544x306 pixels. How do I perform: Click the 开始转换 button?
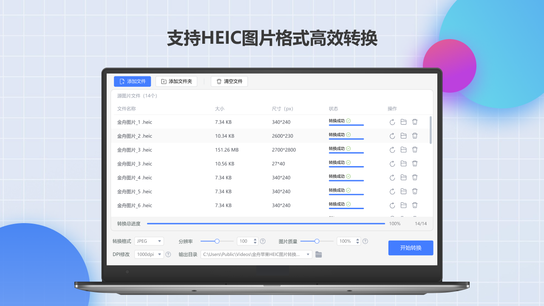point(411,248)
